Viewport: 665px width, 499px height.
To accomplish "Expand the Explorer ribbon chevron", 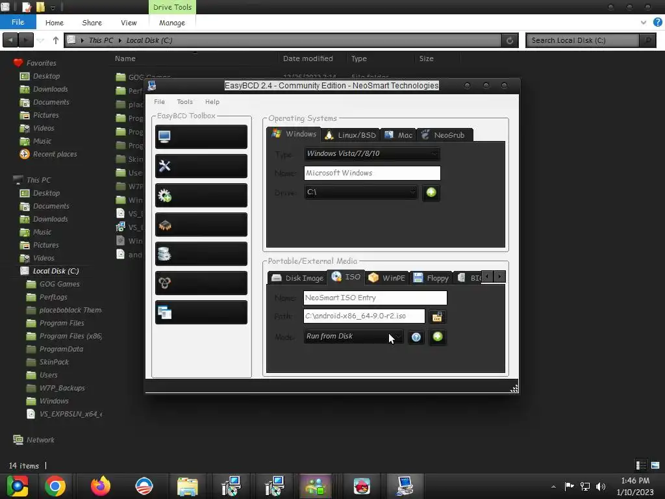I will [643, 23].
